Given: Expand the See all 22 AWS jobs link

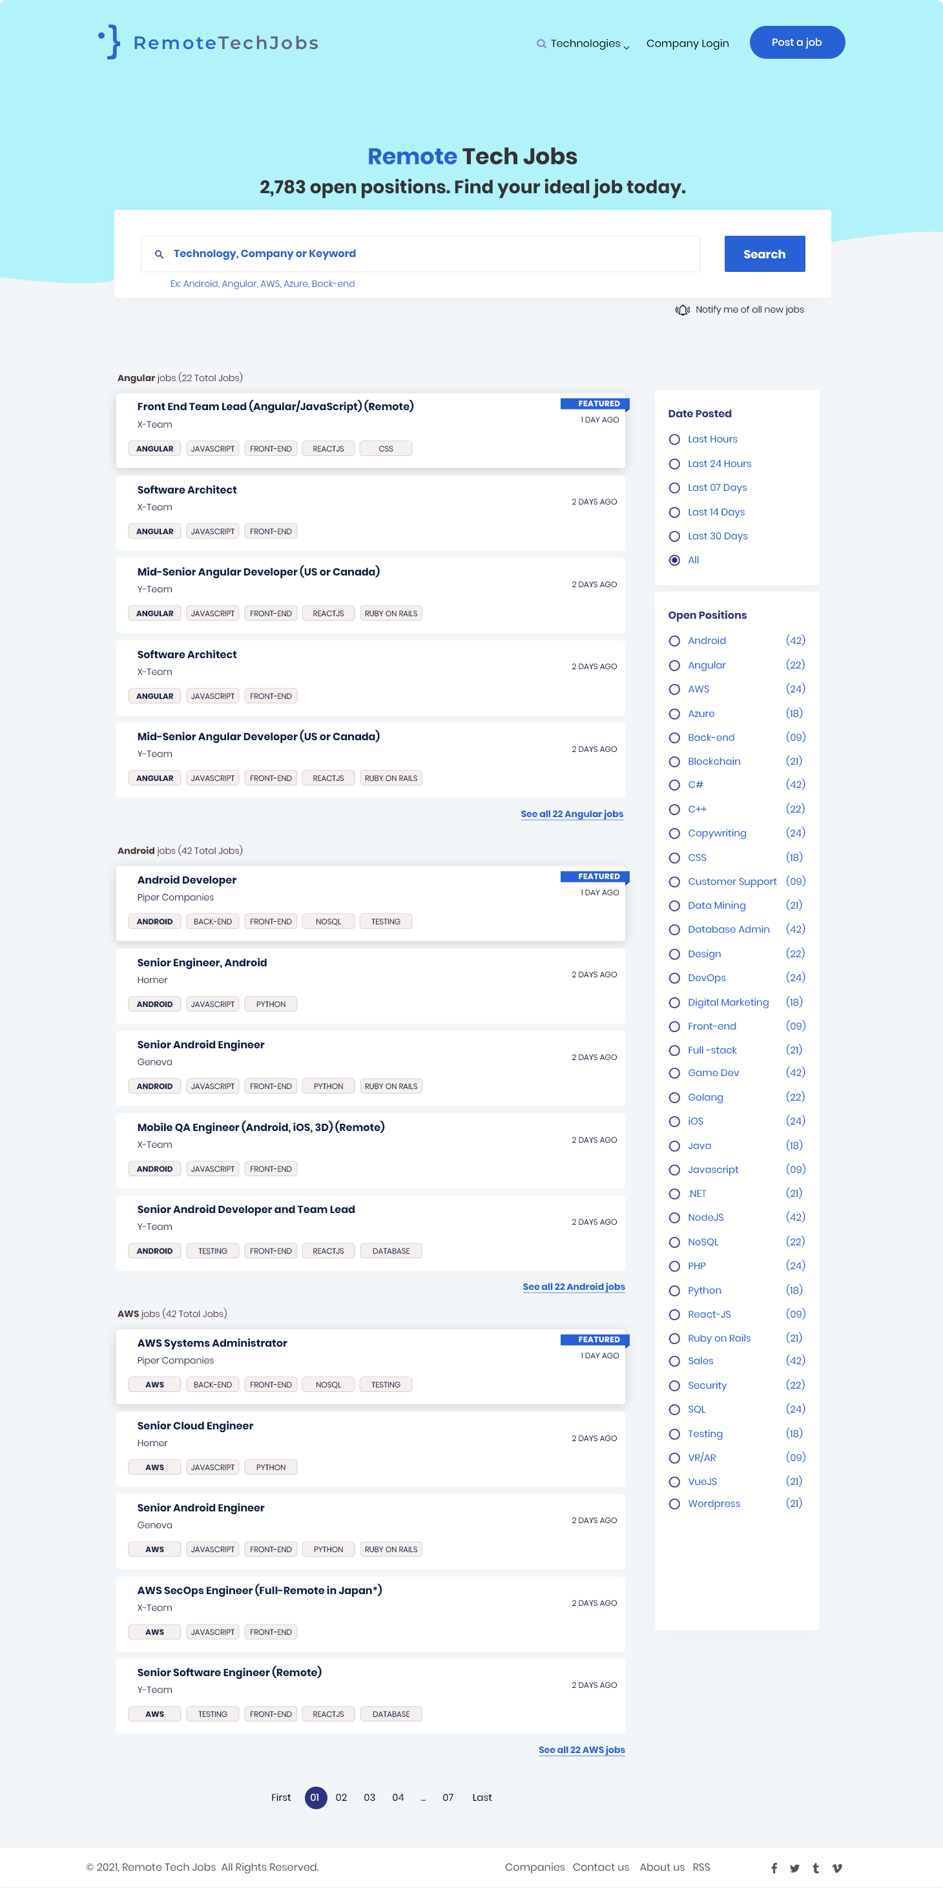Looking at the screenshot, I should [581, 1750].
